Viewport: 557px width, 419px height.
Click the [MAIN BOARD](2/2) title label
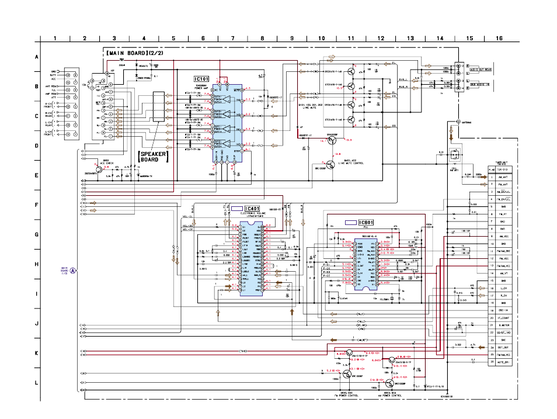point(135,53)
